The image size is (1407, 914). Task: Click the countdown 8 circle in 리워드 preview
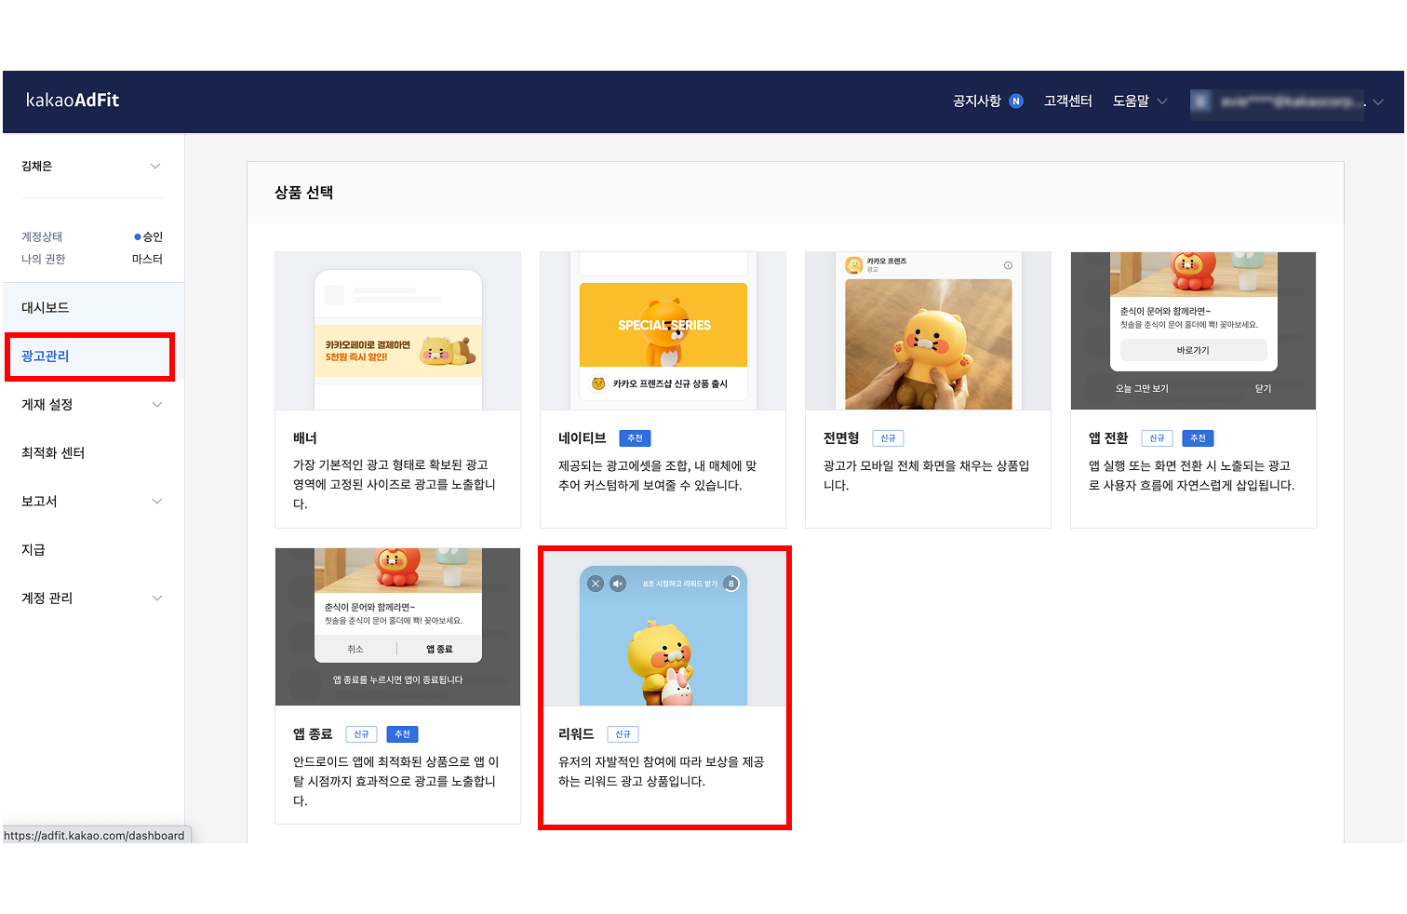tap(731, 584)
